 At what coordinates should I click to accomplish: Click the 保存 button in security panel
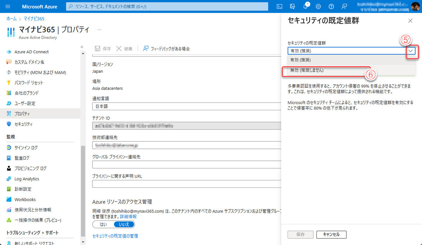pyautogui.click(x=300, y=234)
